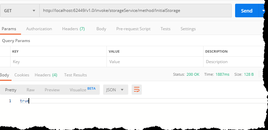Screen dimensions: 268x130
Task: Open the JSON format dropdown
Action: [116, 90]
